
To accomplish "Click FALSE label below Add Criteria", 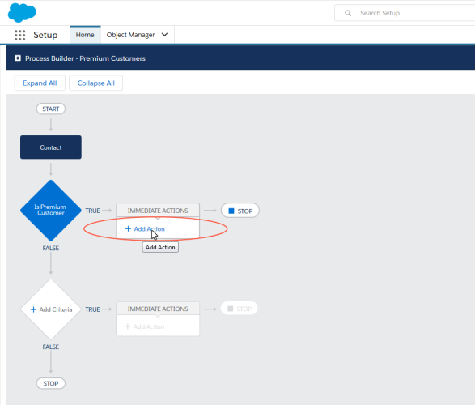I will pos(51,347).
